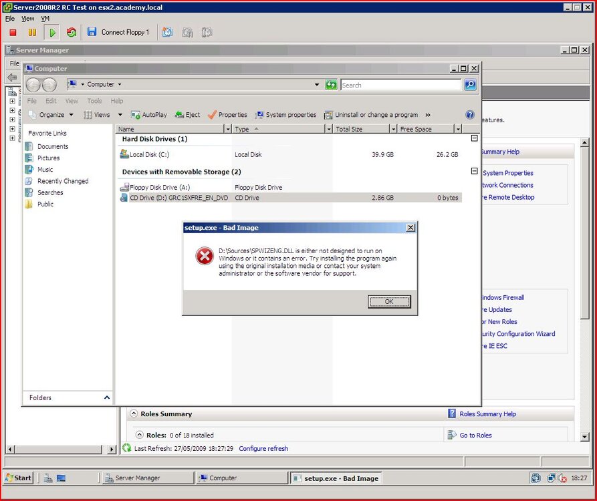Open the Tools menu in Computer window

pyautogui.click(x=94, y=101)
